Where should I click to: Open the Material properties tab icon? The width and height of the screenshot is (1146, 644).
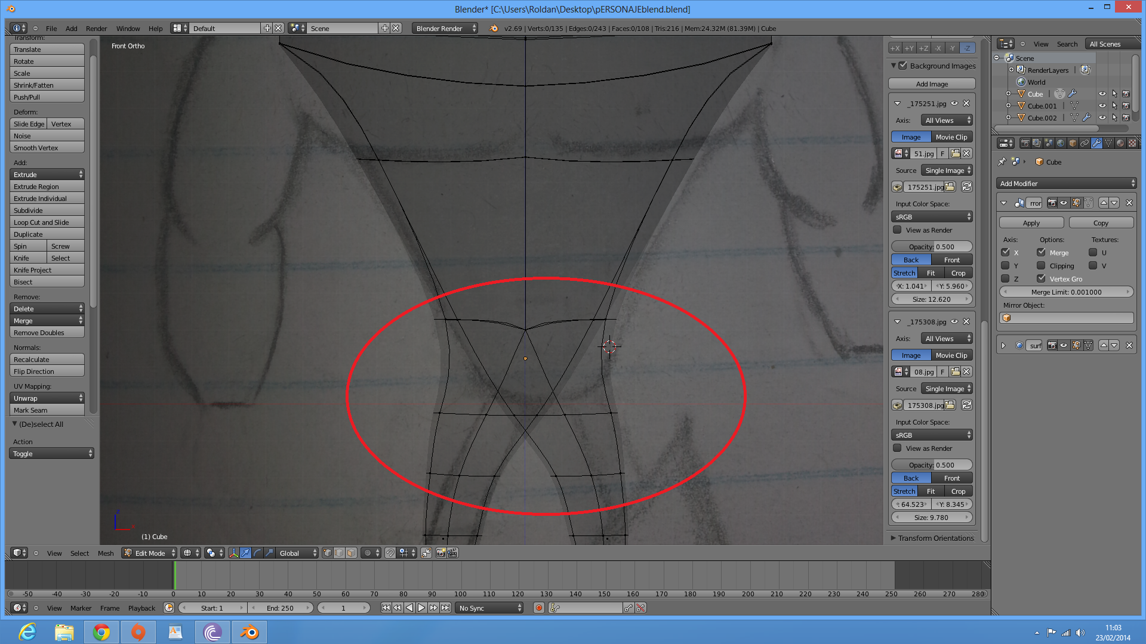(1120, 143)
